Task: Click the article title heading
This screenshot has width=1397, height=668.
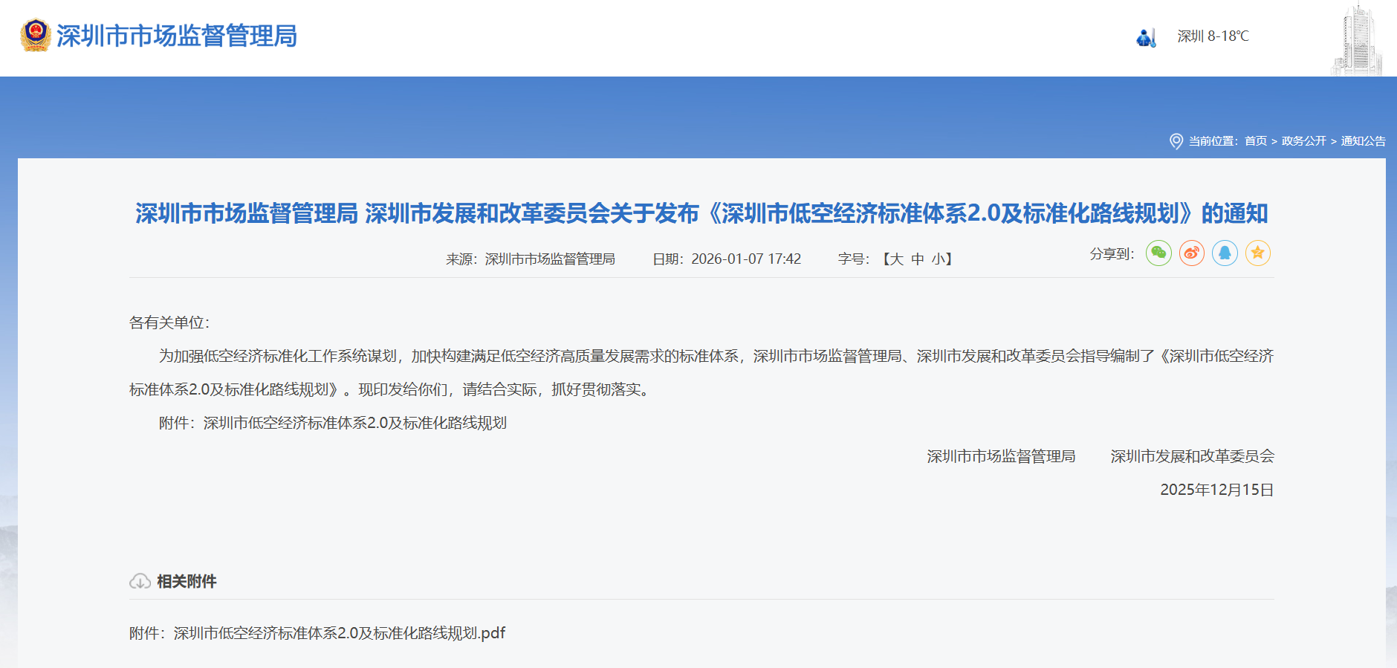Action: [x=701, y=214]
